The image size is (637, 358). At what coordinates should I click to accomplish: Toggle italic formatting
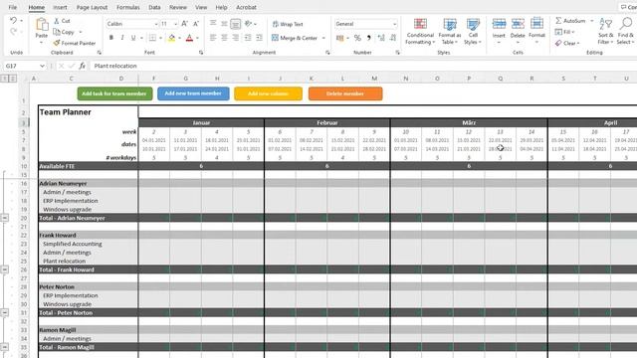(x=122, y=38)
